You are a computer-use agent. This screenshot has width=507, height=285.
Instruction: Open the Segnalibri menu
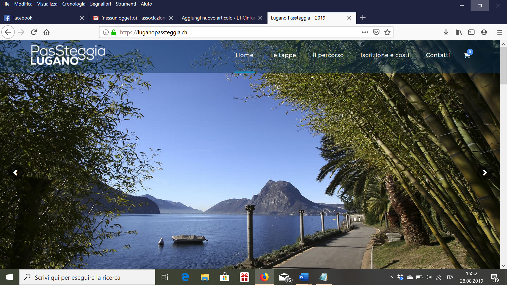[100, 4]
